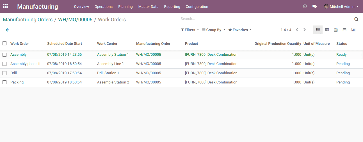The image size is (363, 142).
Task: Toggle the select-all header checkbox
Action: (4, 43)
